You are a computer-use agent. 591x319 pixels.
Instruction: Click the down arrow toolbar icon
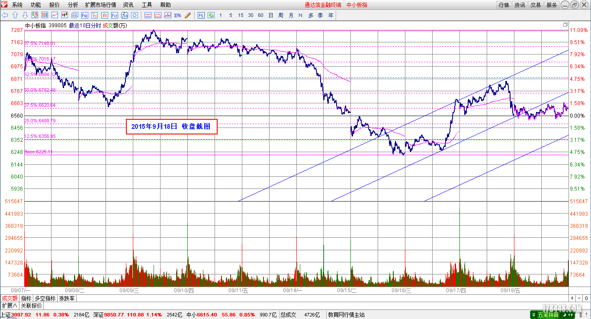[25, 15]
